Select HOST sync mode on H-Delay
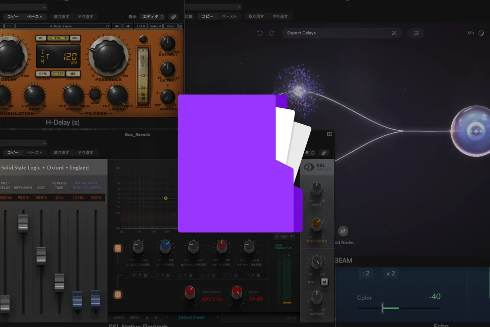The image size is (490, 327). tap(58, 74)
